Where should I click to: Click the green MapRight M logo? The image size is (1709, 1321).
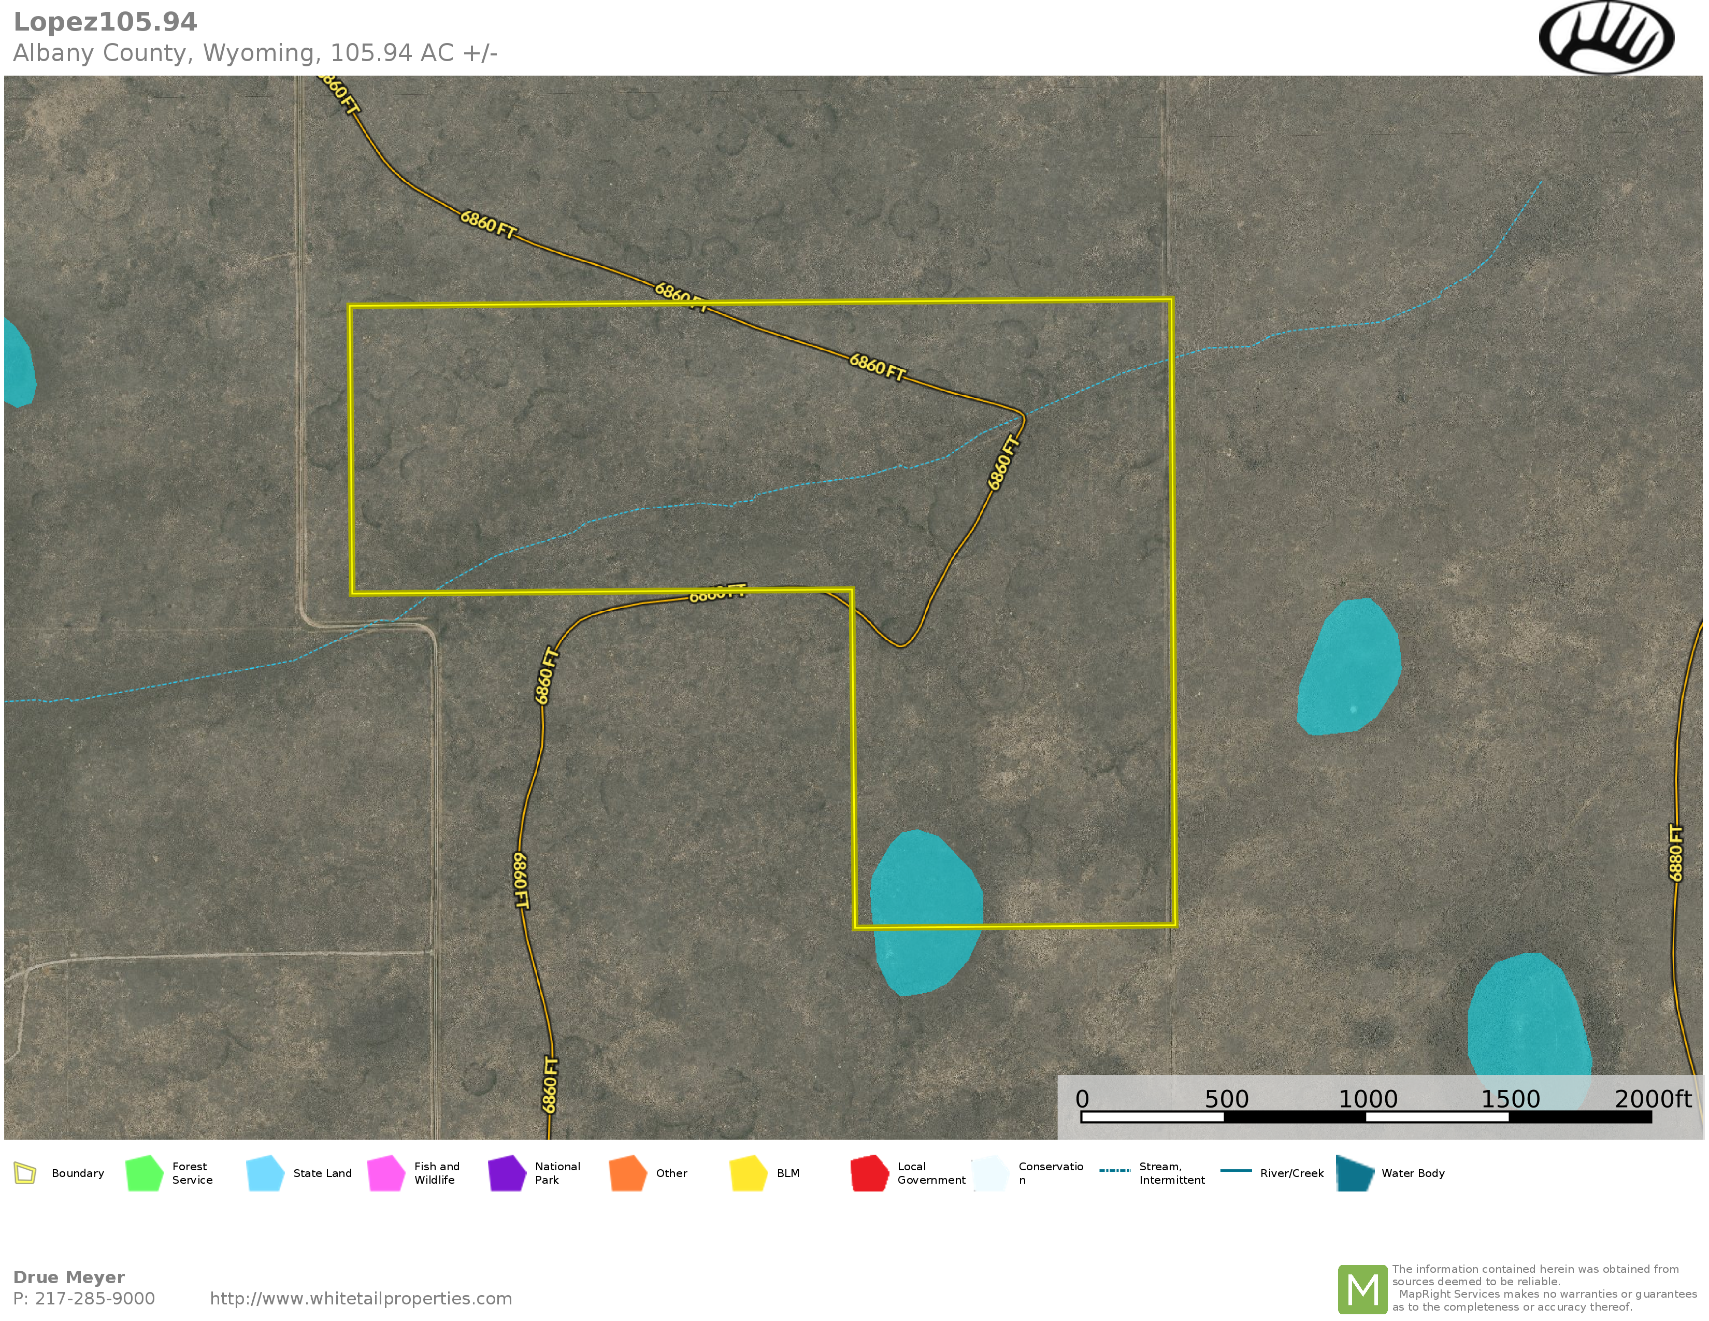click(x=1362, y=1290)
